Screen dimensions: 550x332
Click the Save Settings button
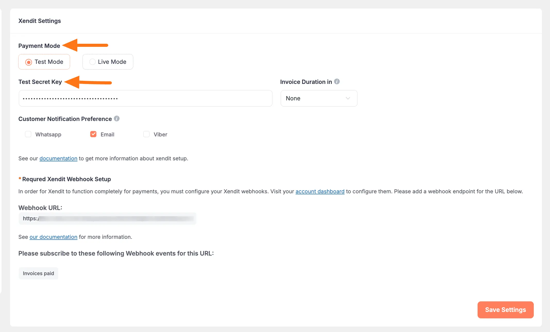pyautogui.click(x=505, y=310)
